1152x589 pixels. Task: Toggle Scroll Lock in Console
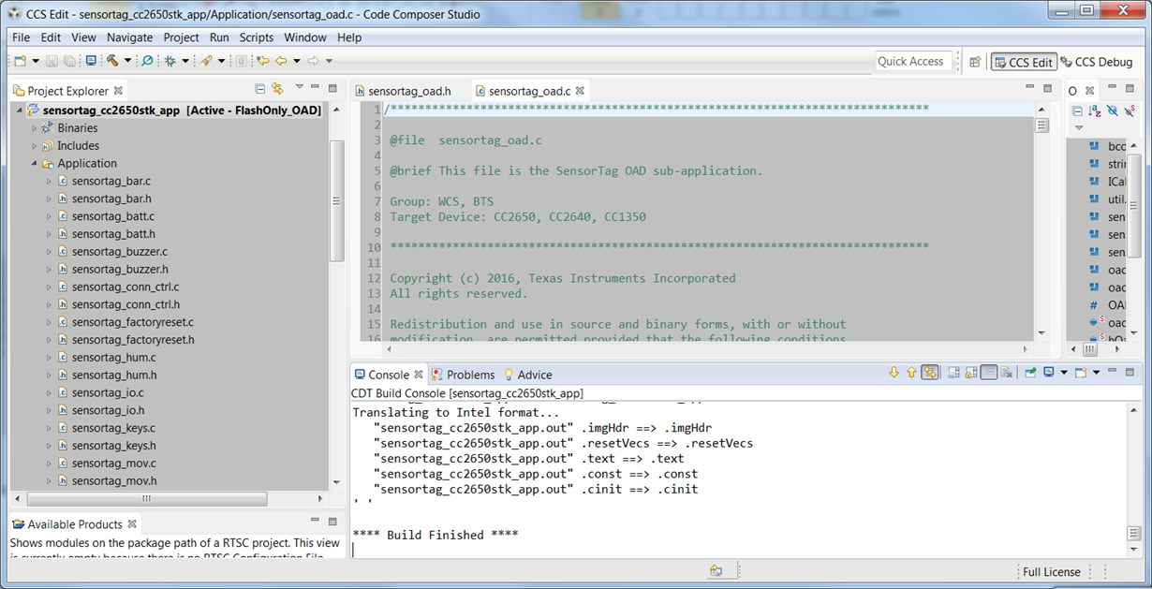tap(970, 373)
